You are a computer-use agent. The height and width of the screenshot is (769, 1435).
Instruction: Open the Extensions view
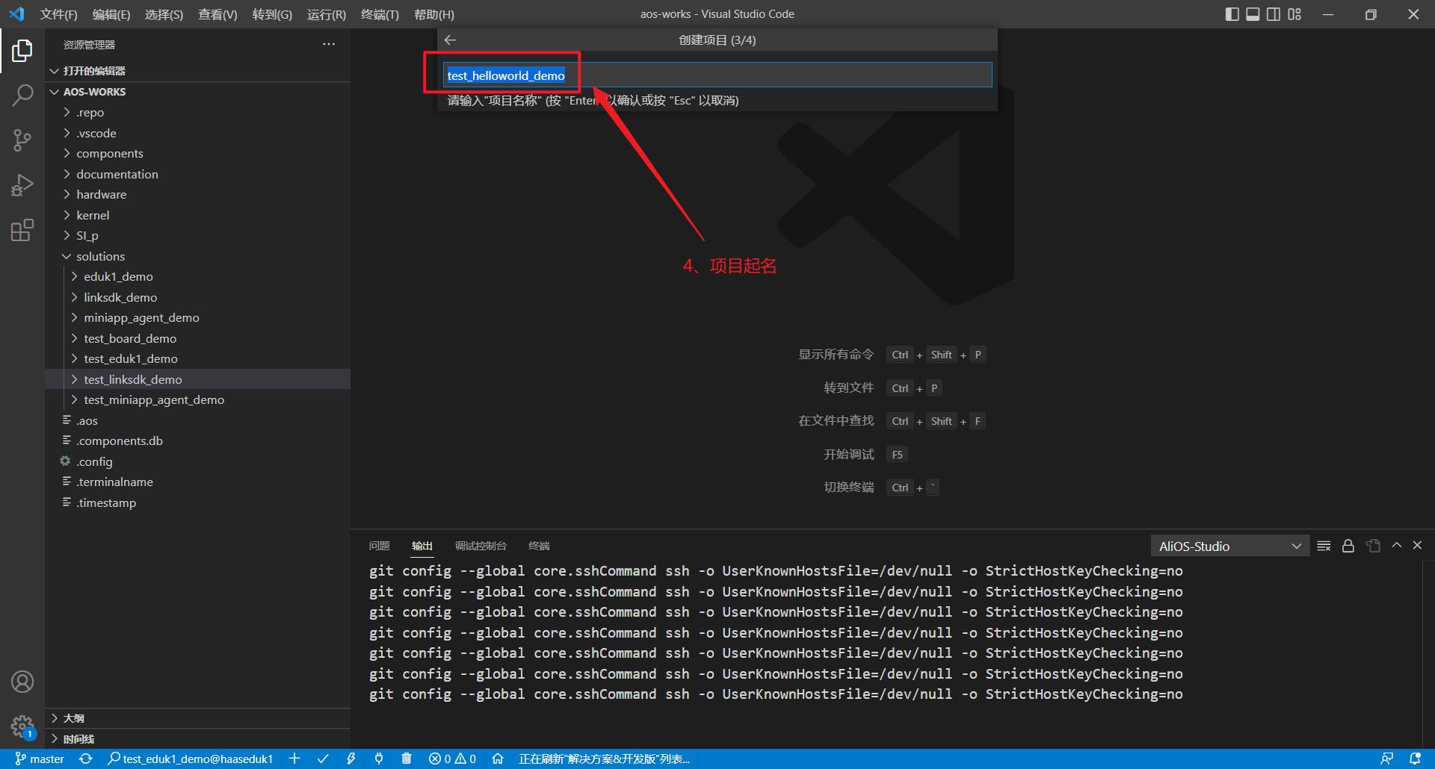click(22, 230)
